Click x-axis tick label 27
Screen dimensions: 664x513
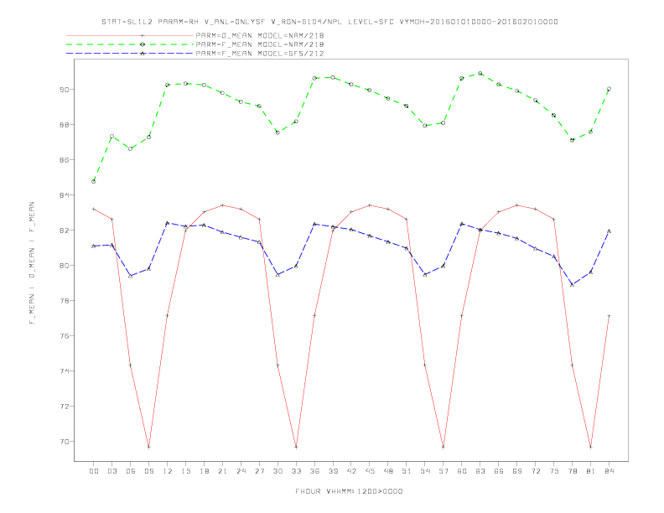click(x=259, y=471)
